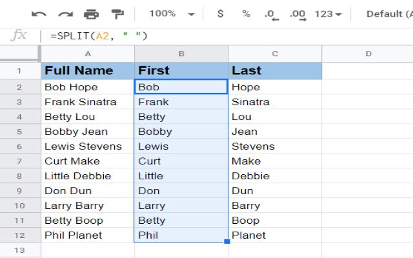
Task: Select row 5 header
Action: pos(19,132)
